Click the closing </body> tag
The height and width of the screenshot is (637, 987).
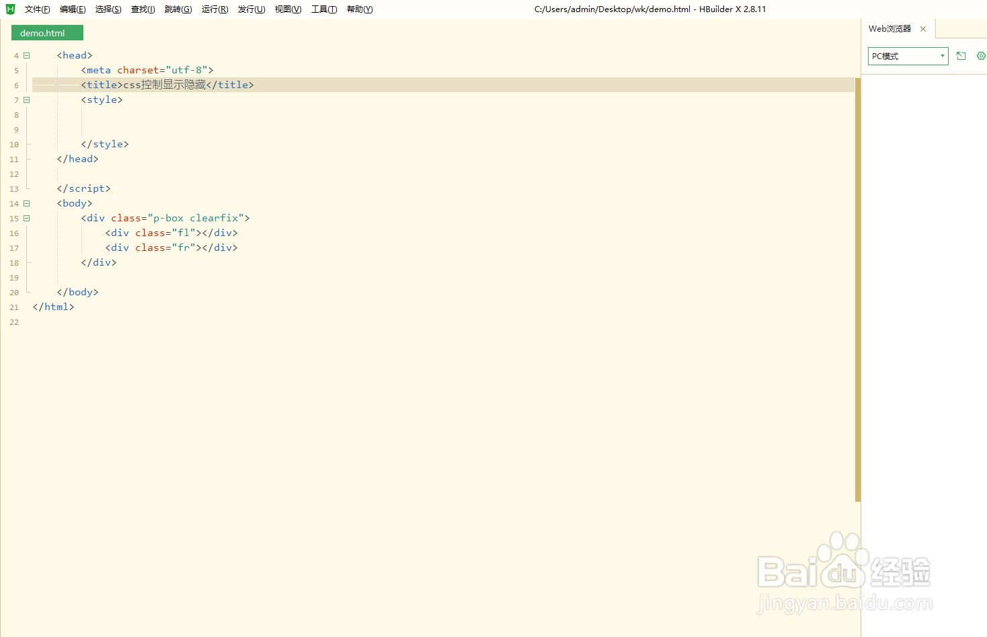coord(77,292)
